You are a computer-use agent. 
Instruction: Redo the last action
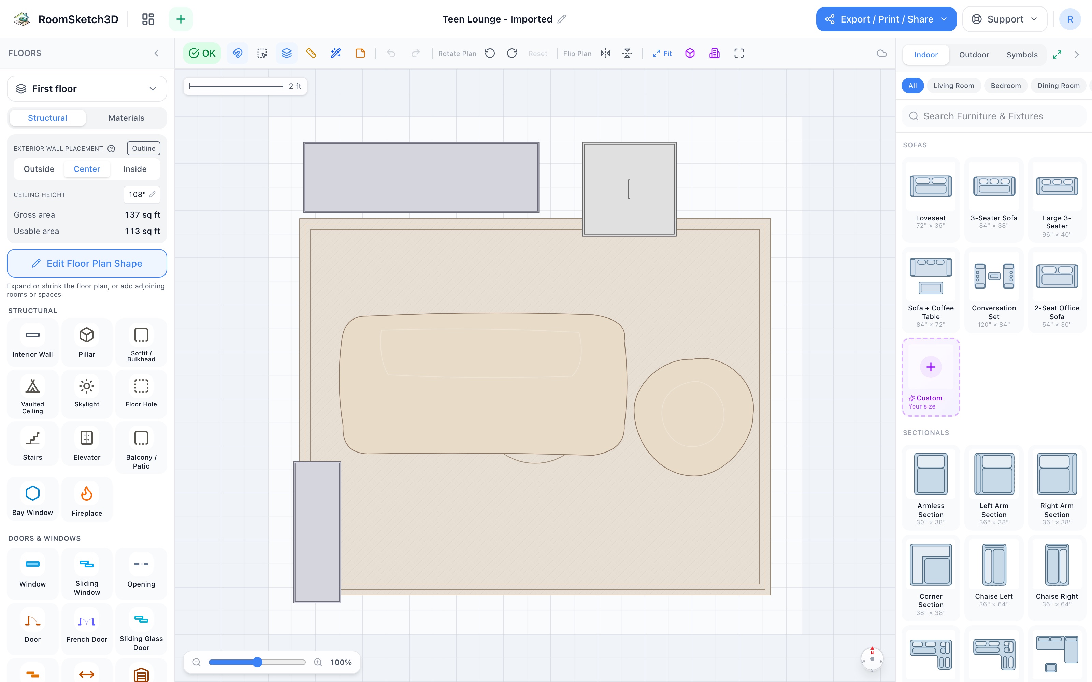click(416, 53)
